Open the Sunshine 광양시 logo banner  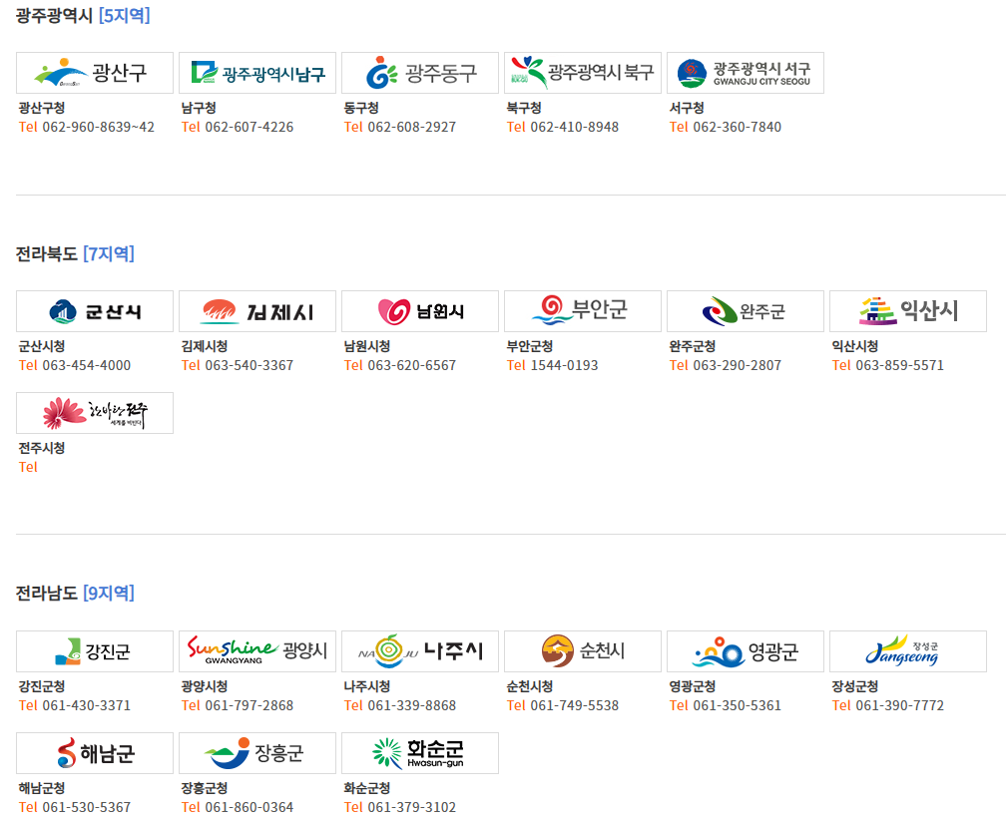257,651
